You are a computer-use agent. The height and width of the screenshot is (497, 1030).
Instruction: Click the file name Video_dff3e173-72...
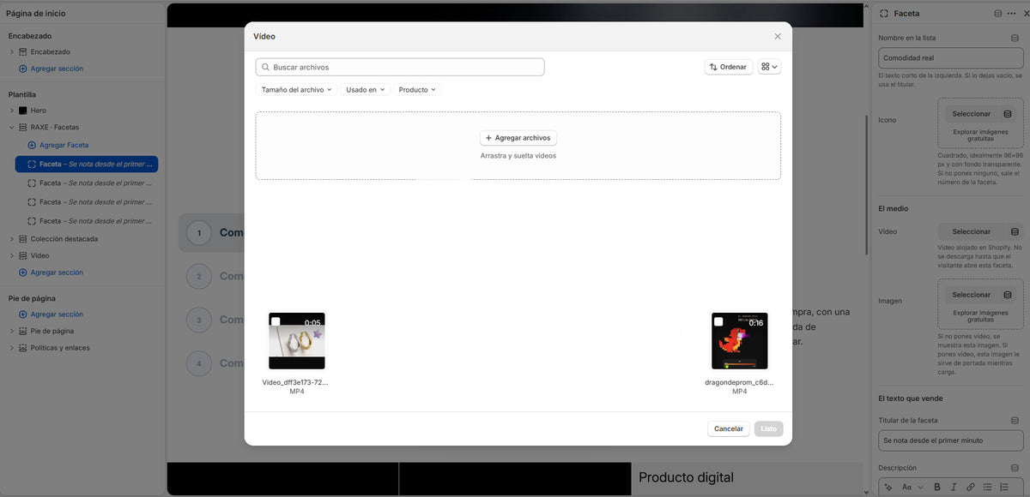tap(295, 382)
